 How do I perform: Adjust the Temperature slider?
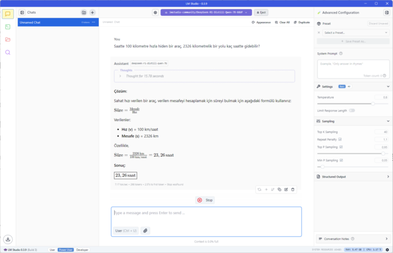tap(373, 104)
